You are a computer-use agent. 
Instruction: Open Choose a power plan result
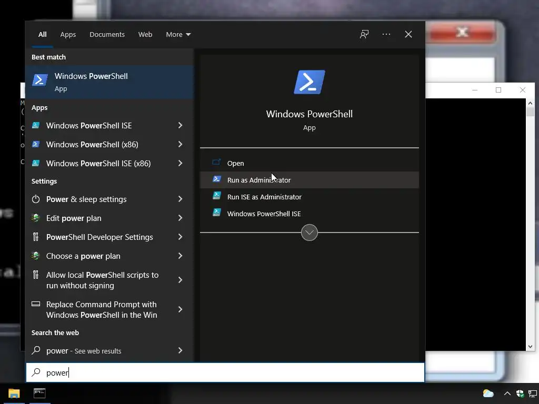(109, 256)
